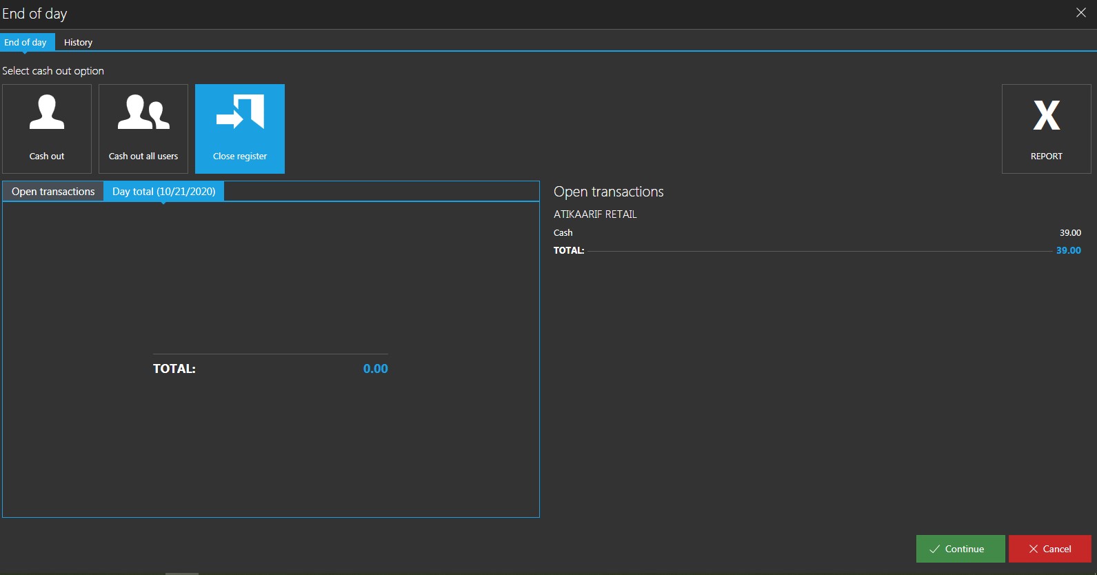
Task: Click the blue 39.00 total value
Action: pyautogui.click(x=1068, y=251)
